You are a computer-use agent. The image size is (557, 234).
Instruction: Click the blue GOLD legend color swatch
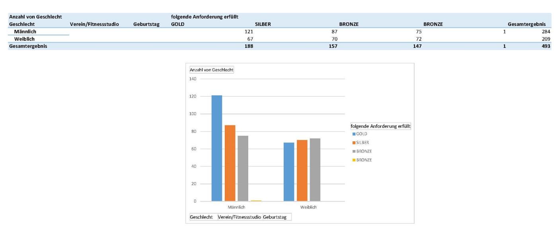pyautogui.click(x=354, y=134)
